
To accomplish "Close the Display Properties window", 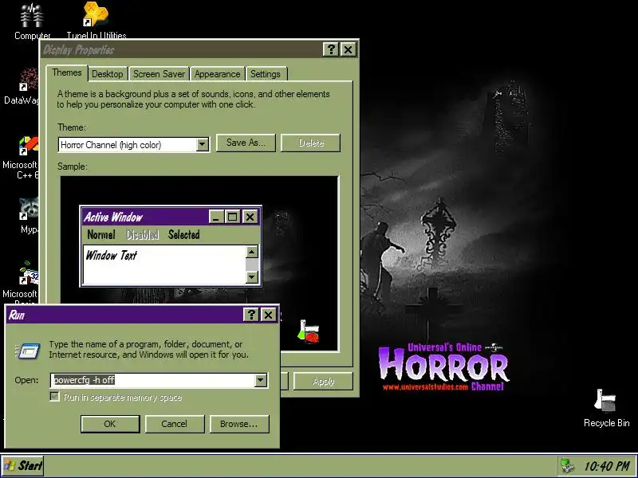I will click(x=349, y=49).
